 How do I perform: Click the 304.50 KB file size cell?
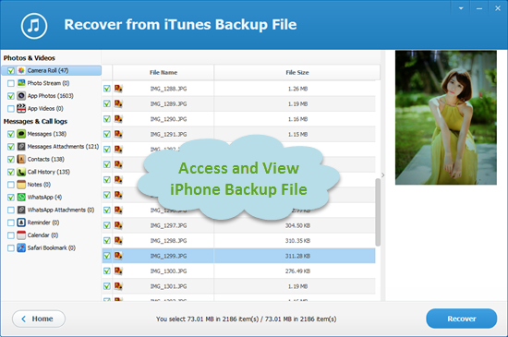pyautogui.click(x=297, y=225)
